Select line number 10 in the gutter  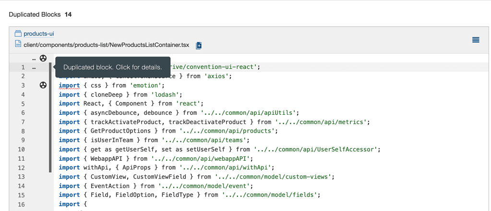pyautogui.click(x=21, y=149)
